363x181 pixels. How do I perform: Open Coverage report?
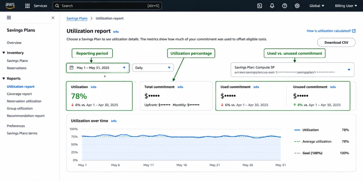(19, 94)
